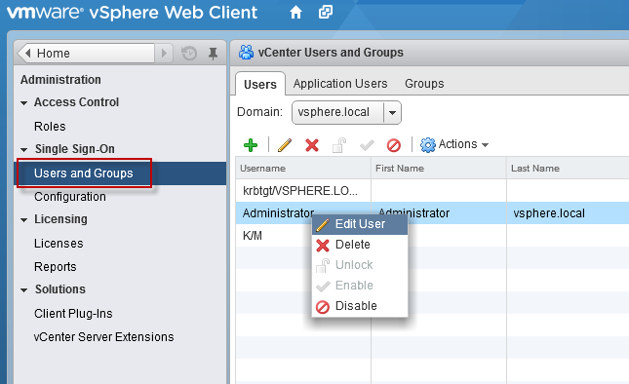This screenshot has width=629, height=384.
Task: Choose Disable from context menu
Action: tap(360, 306)
